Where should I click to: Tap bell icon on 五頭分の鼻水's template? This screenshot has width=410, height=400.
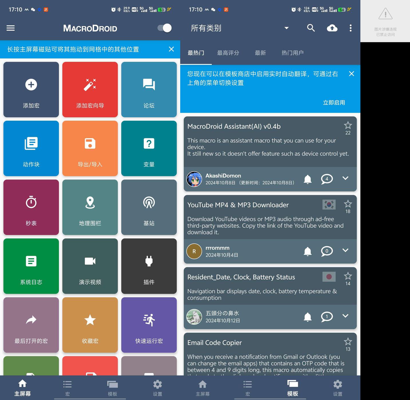308,317
